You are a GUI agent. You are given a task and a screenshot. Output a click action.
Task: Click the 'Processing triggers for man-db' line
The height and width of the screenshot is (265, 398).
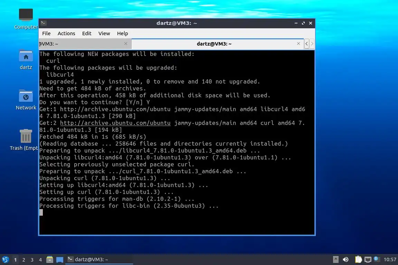click(x=117, y=199)
